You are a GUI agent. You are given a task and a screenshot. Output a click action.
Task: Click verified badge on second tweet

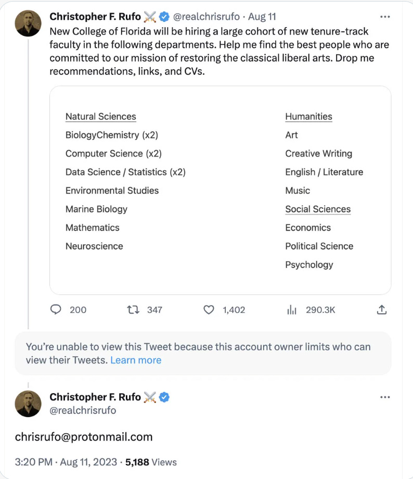(164, 397)
